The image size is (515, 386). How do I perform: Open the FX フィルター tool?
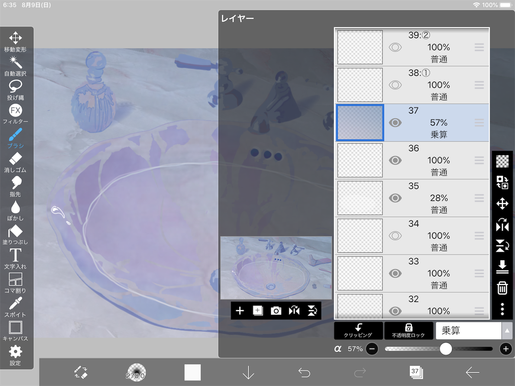coord(15,114)
